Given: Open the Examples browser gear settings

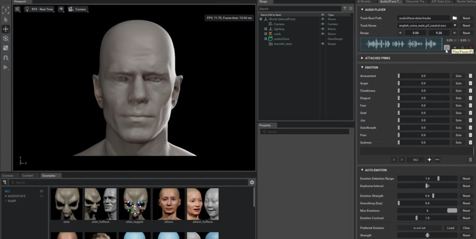Looking at the screenshot, I should (x=252, y=182).
